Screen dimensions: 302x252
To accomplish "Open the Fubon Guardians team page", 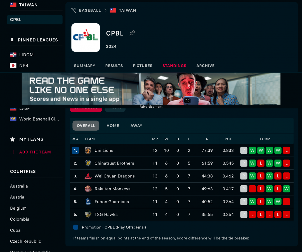I will 112,202.
